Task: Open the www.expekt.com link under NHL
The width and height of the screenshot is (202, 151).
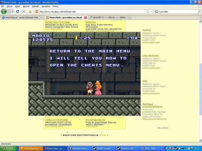Action: [151, 93]
